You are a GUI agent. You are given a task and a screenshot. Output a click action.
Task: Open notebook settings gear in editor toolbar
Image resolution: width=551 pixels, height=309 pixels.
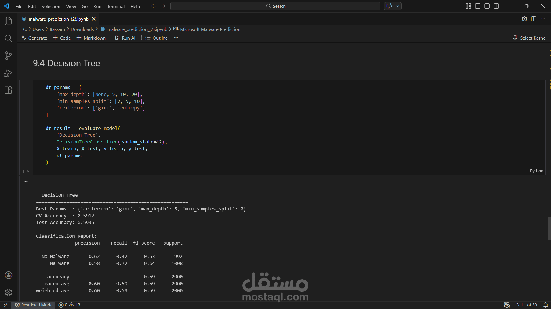(x=524, y=19)
